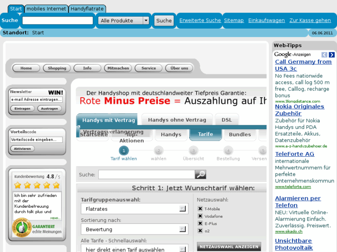The width and height of the screenshot is (337, 252).
Task: Focus the top Suche text field
Action: [57, 21]
